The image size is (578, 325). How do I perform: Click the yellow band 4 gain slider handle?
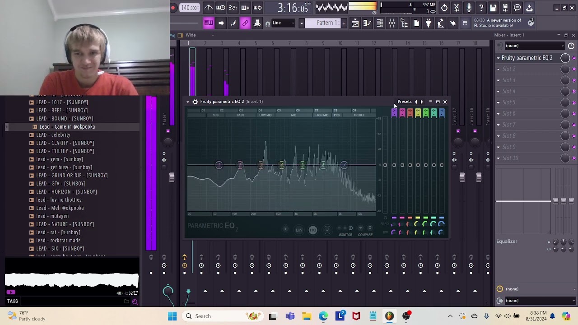tap(418, 165)
